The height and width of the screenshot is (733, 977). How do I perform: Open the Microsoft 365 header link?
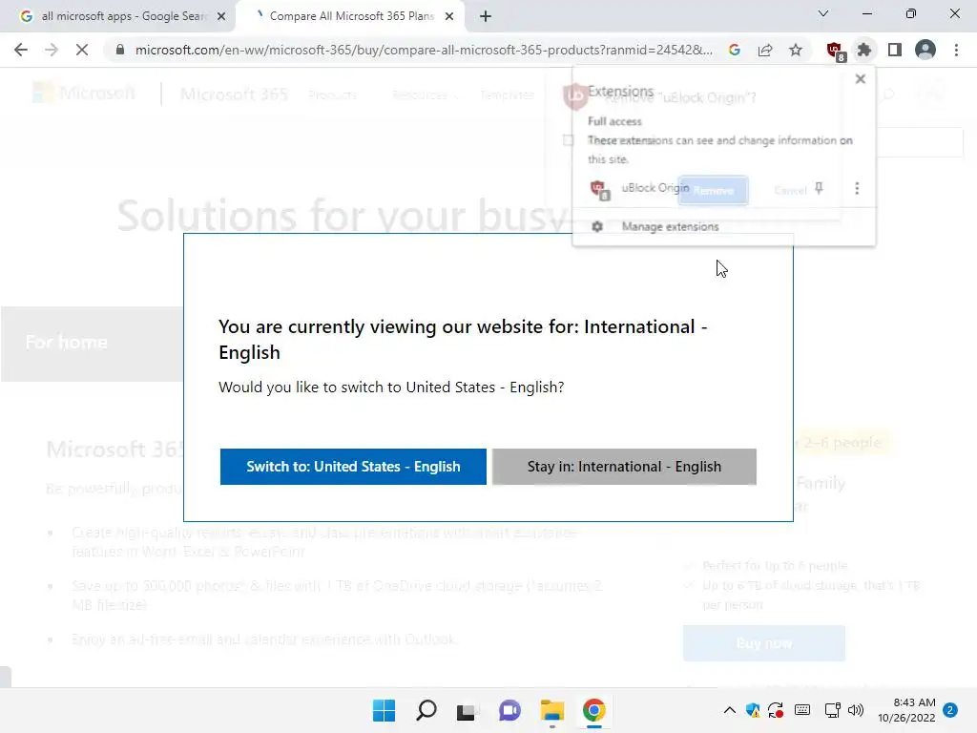235,94
